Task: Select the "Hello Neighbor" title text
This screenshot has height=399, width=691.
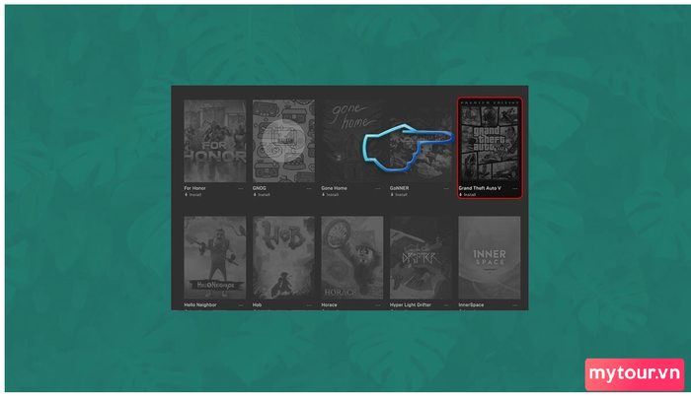Action: point(200,304)
